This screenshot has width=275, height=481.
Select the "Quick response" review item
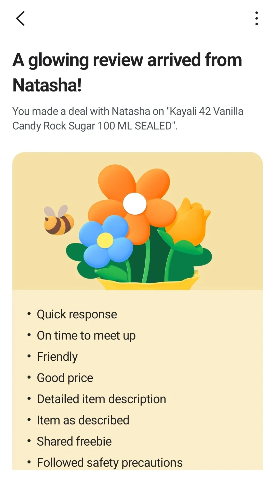coord(77,314)
